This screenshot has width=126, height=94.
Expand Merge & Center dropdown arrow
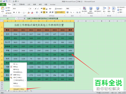pos(65,12)
